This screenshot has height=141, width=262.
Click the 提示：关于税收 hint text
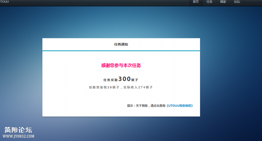[x=146, y=106]
